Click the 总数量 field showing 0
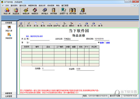 (x=48, y=69)
